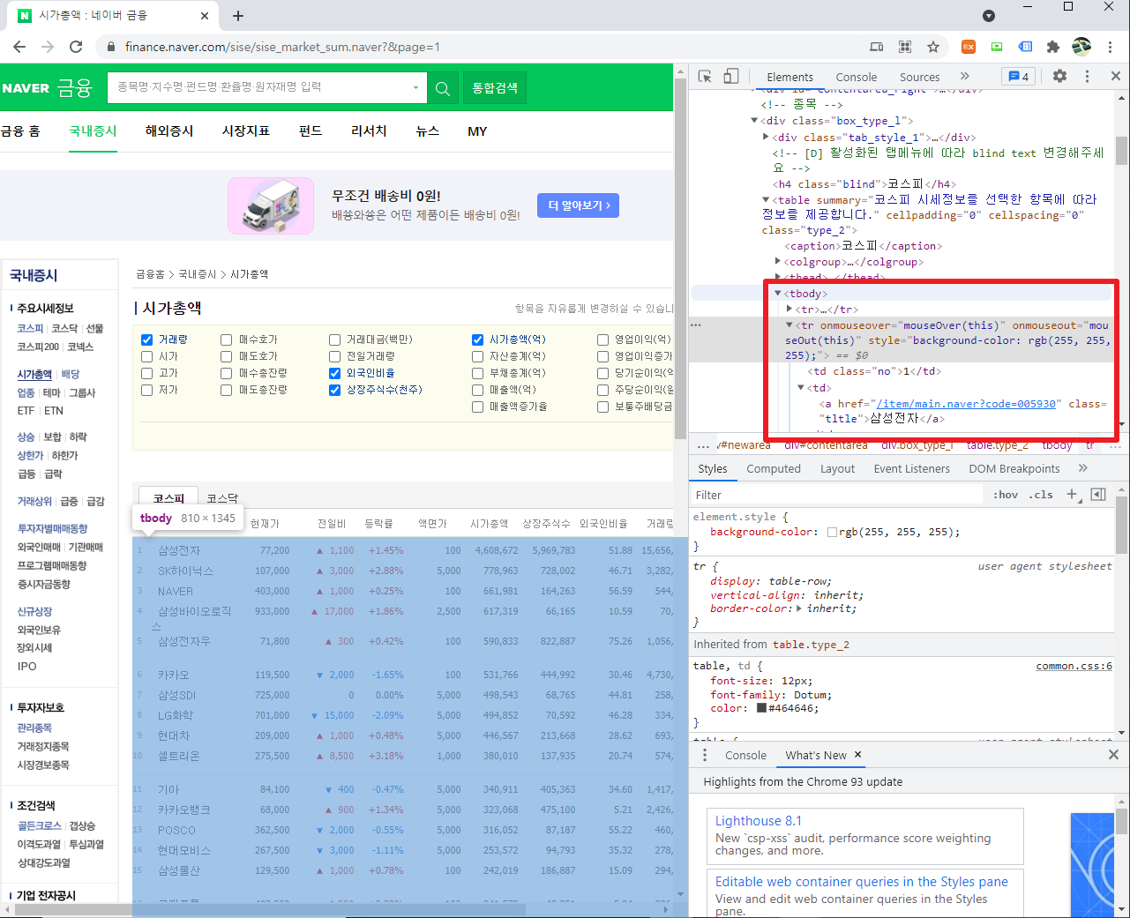Click the QR code icon in address bar
This screenshot has height=918, width=1130.
905,47
